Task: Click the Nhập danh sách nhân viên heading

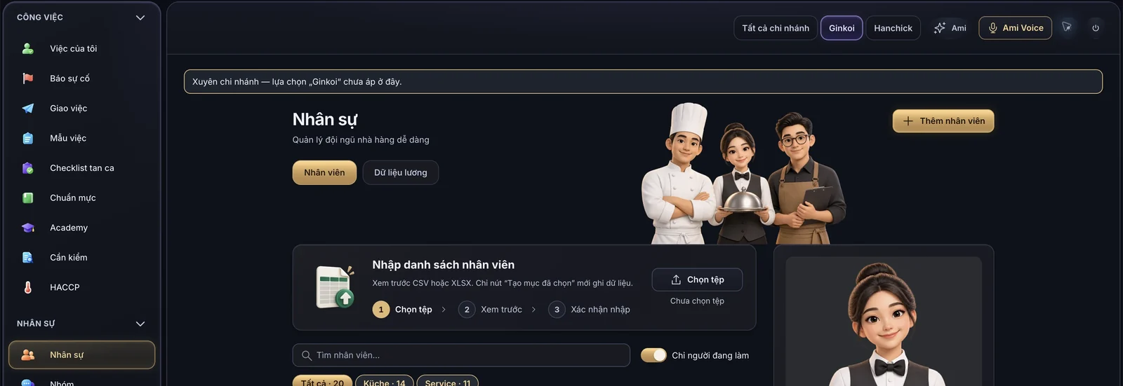Action: click(x=444, y=265)
